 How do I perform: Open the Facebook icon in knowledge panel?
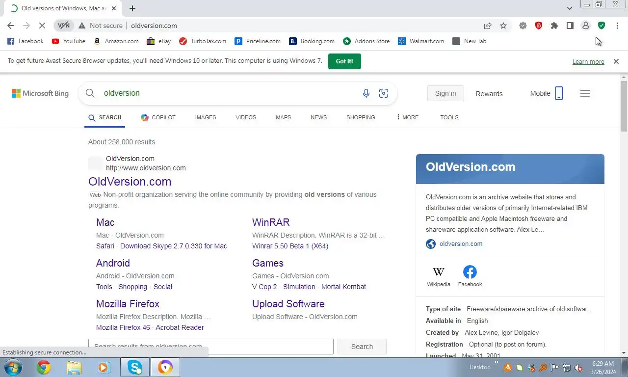[x=470, y=276]
